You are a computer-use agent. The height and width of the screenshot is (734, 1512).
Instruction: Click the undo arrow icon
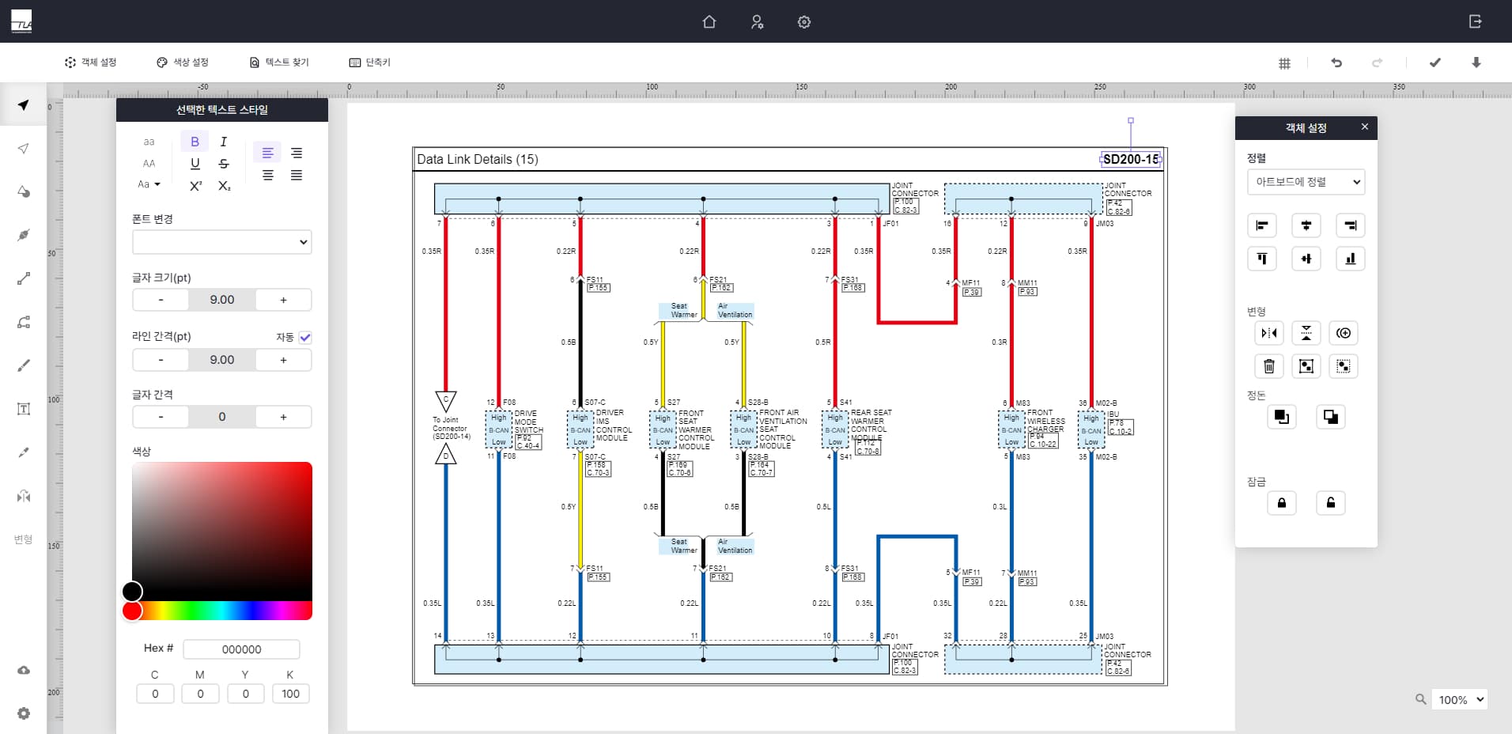(x=1336, y=62)
